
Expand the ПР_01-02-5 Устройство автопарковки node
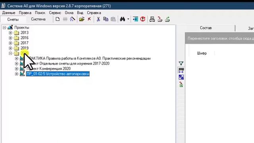pyautogui.click(x=17, y=74)
